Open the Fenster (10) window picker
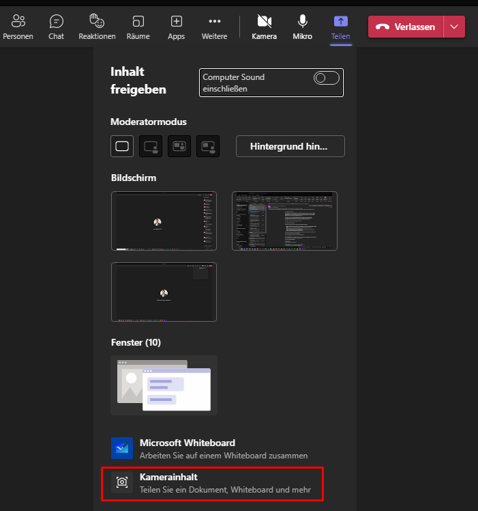Viewport: 478px width, 511px height. click(164, 385)
